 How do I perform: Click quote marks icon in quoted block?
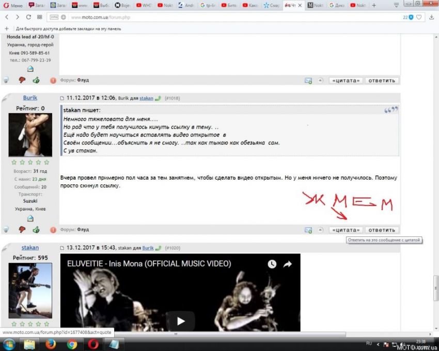click(391, 110)
